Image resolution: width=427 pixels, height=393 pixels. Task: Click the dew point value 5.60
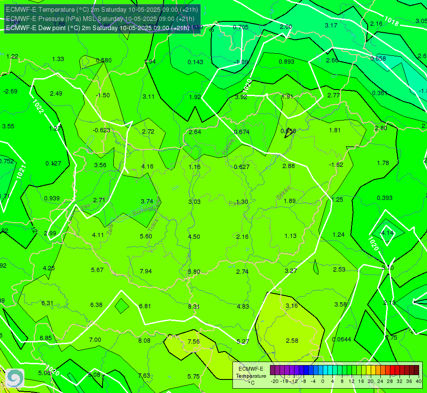(x=146, y=236)
